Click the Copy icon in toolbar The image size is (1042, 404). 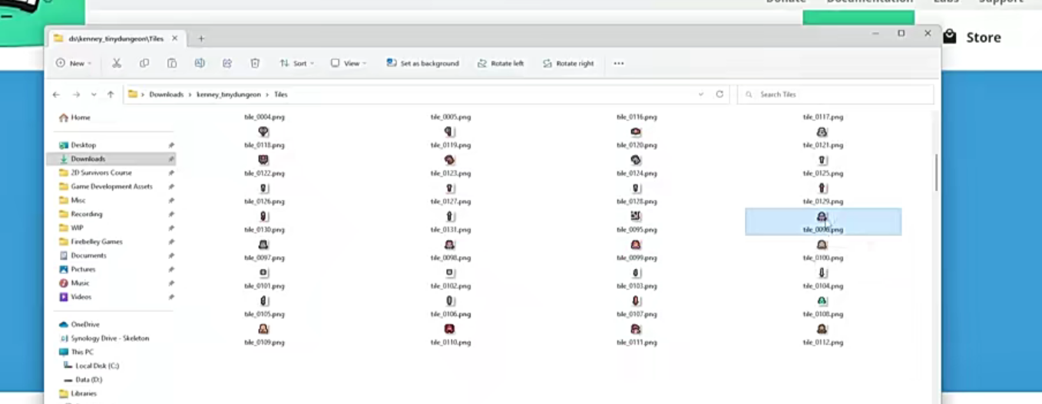click(144, 64)
